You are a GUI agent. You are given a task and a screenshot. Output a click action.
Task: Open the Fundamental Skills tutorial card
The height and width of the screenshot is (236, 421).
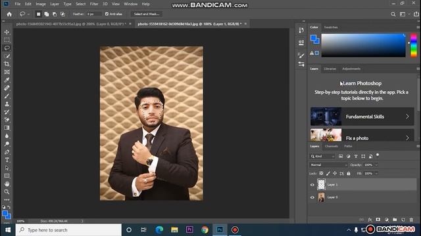coord(362,117)
